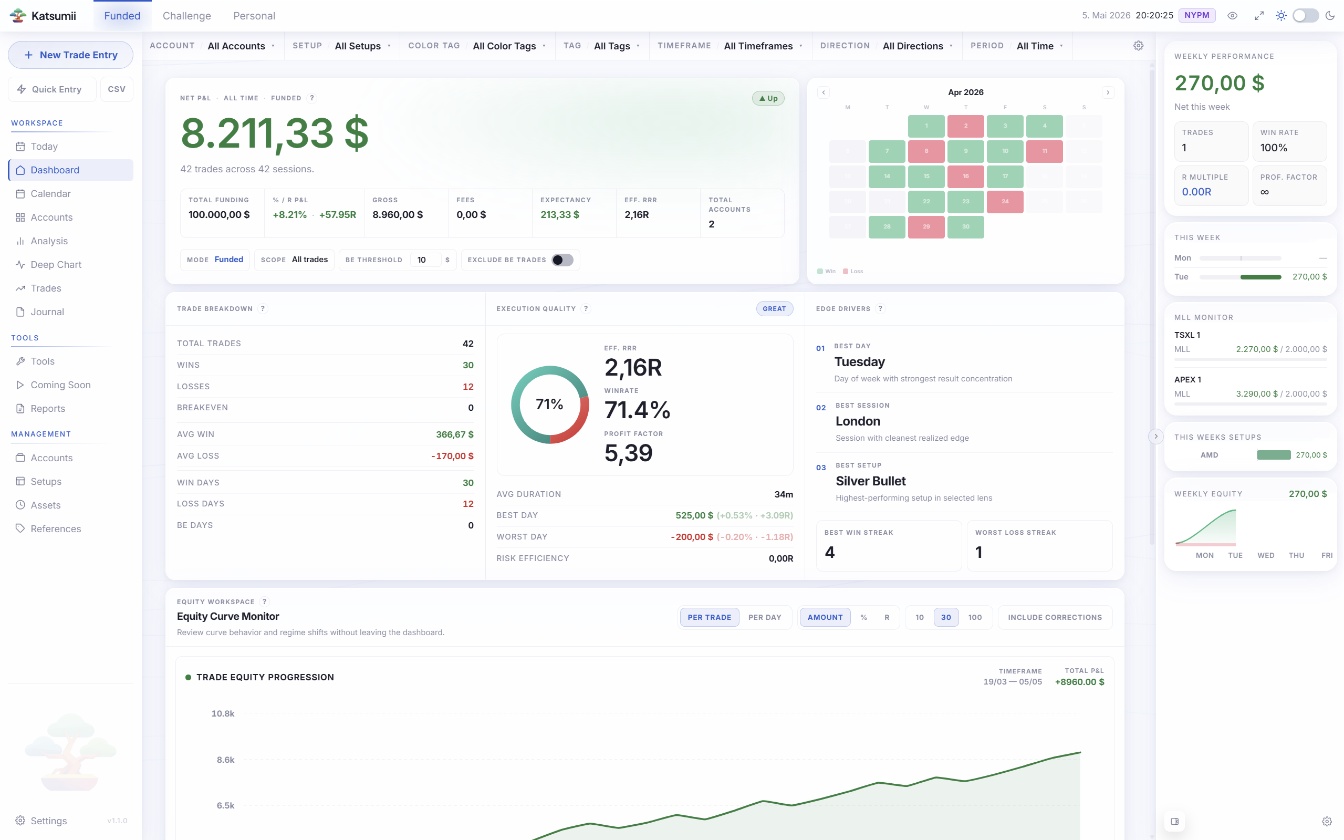Switch to the Personal tab
The width and height of the screenshot is (1344, 840).
pos(254,16)
